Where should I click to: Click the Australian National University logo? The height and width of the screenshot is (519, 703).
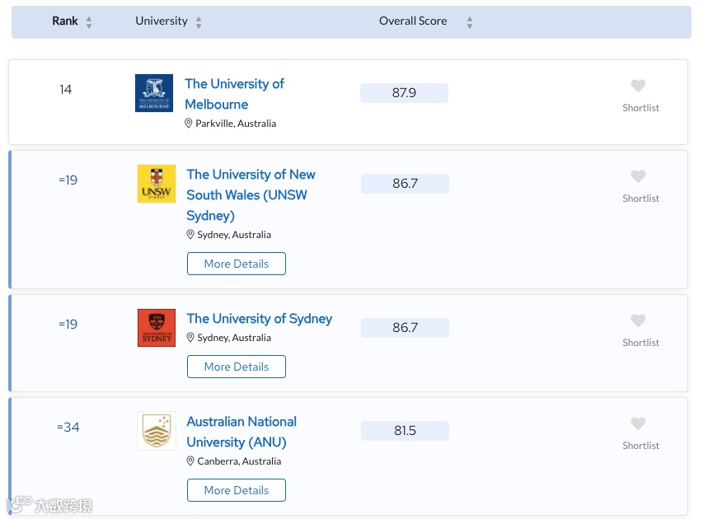157,431
